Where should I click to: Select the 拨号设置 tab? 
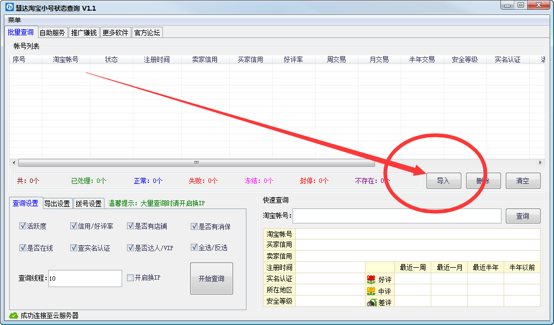[x=89, y=204]
